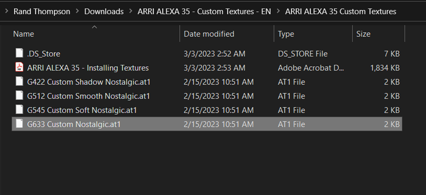Click the G545 Custom Soft Nostalgic file icon
This screenshot has height=195, width=426.
click(x=19, y=110)
